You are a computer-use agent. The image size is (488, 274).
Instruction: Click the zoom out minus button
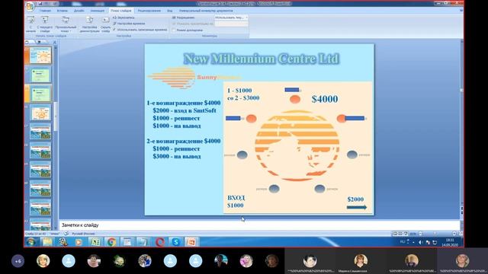click(420, 234)
